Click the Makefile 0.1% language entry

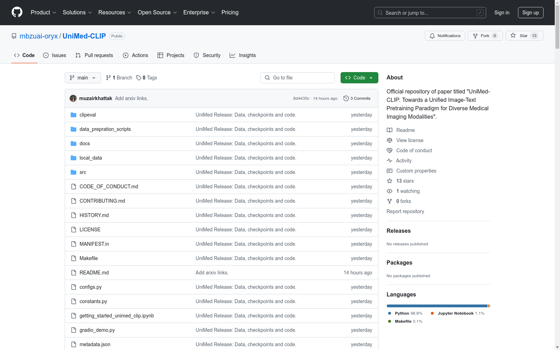[x=405, y=321]
